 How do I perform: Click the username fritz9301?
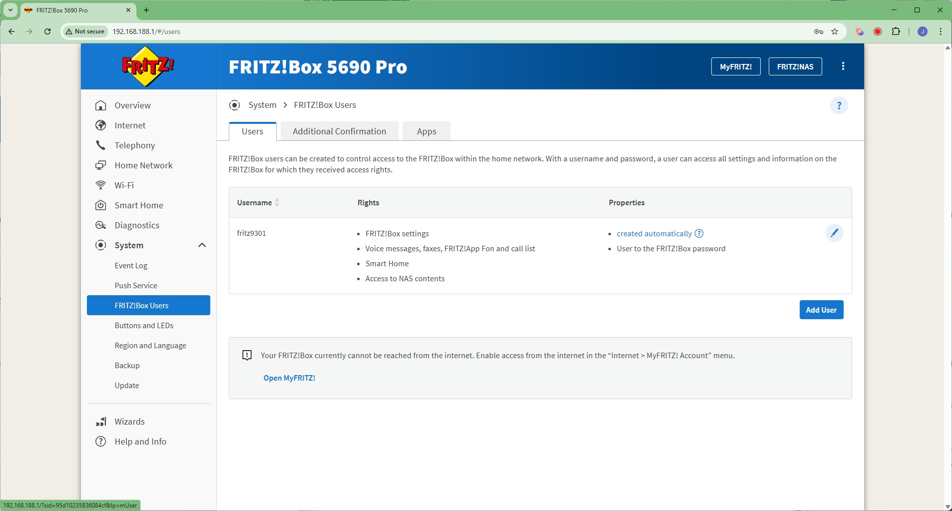[251, 233]
